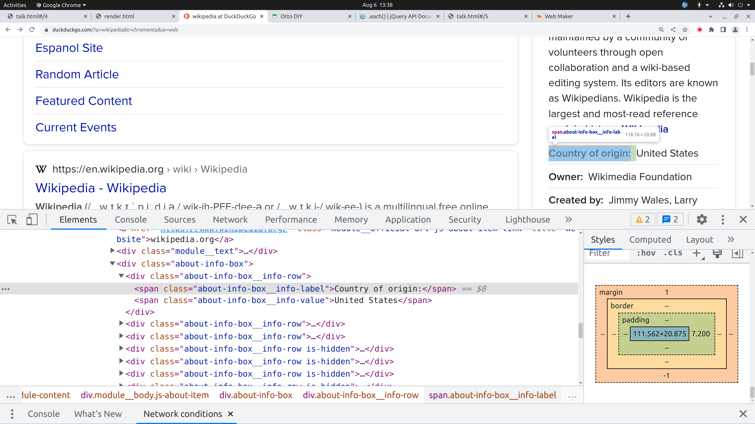Bookmark this page with star icon
Image resolution: width=755 pixels, height=424 pixels.
coord(685,30)
